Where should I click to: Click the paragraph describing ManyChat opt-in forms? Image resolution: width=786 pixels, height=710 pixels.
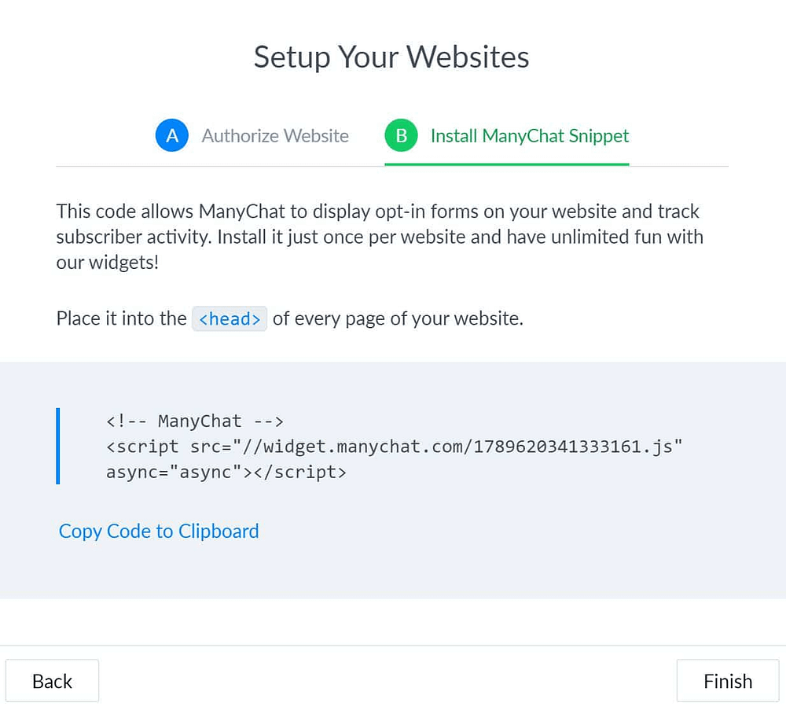point(380,237)
